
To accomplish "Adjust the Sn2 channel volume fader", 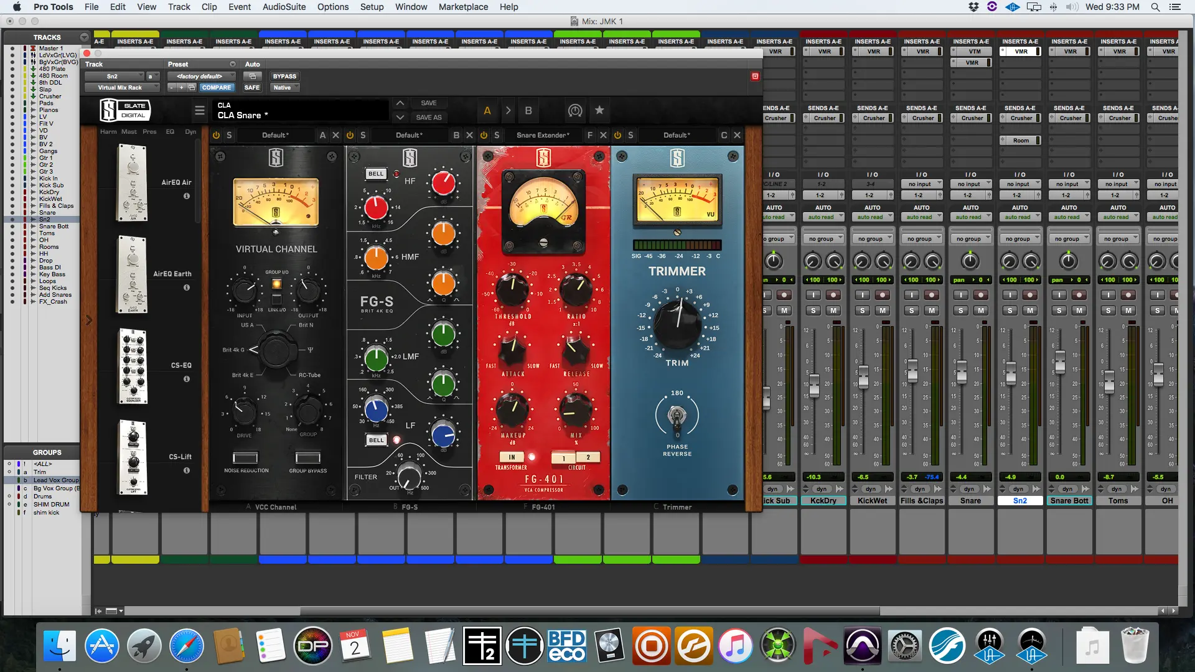I will point(1011,372).
